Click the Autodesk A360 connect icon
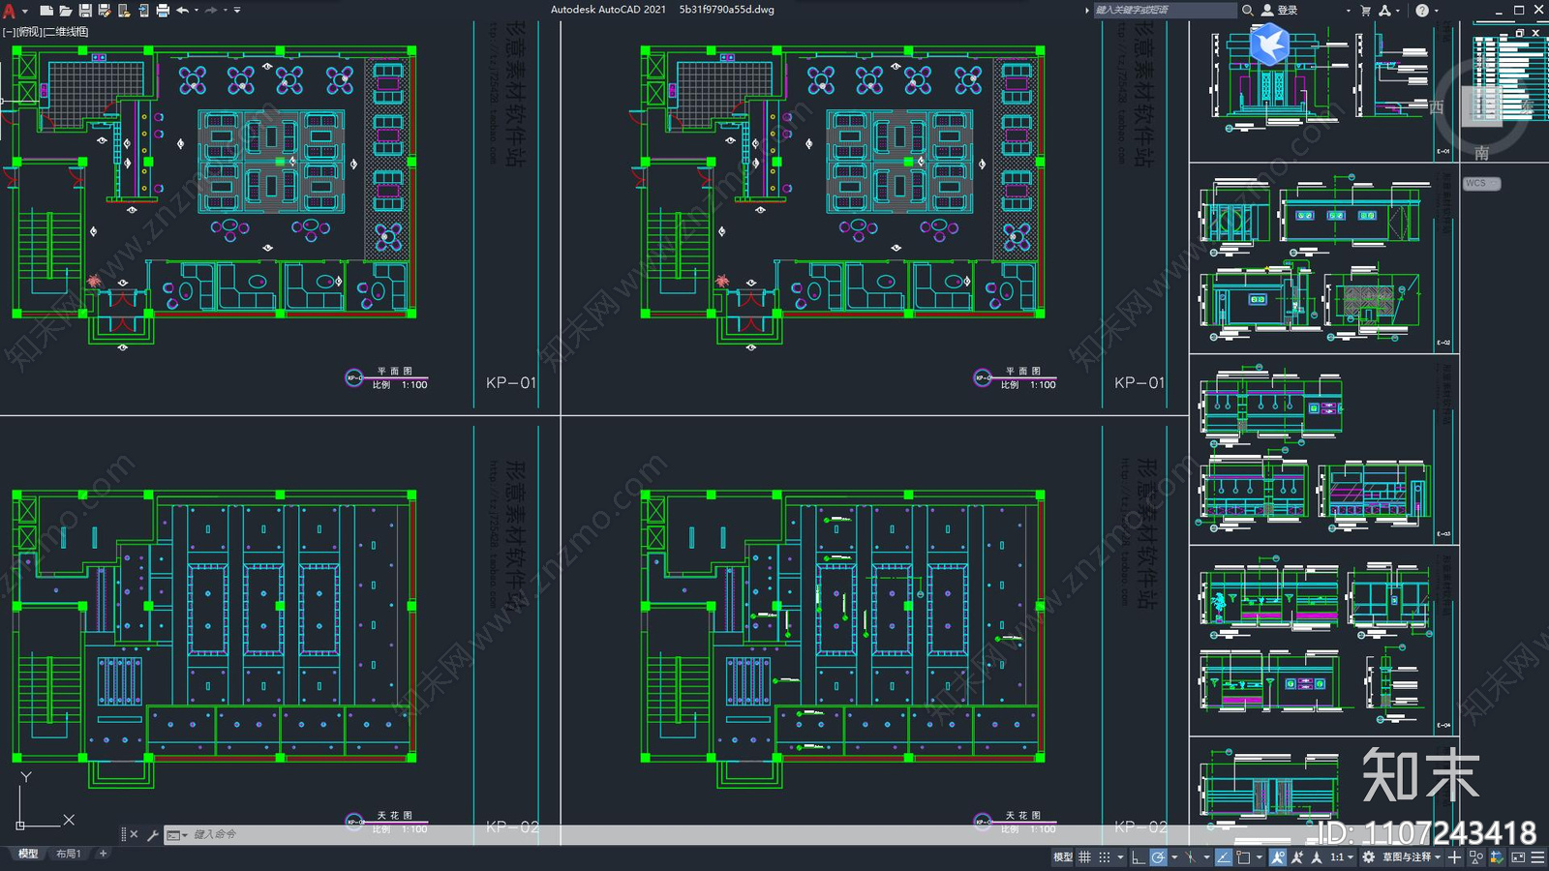This screenshot has height=871, width=1549. coord(1385,10)
